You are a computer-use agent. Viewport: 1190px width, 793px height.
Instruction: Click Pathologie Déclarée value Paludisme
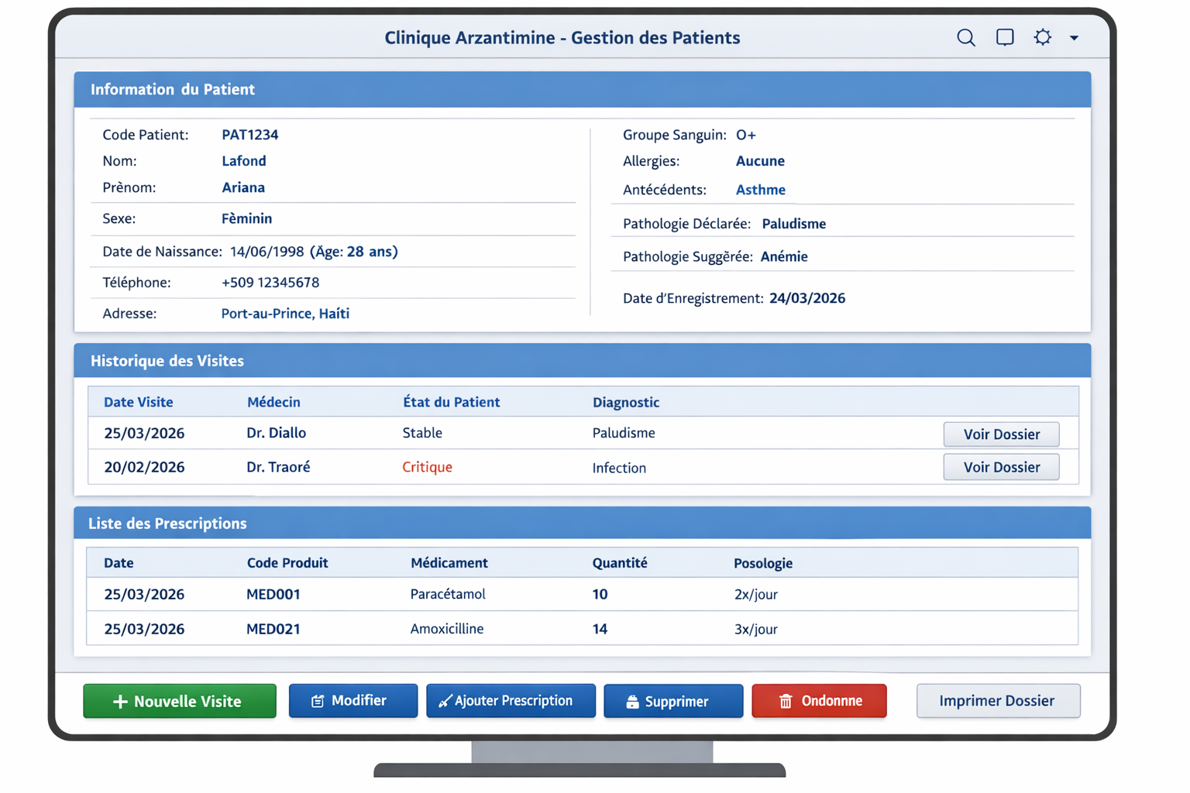(x=794, y=224)
